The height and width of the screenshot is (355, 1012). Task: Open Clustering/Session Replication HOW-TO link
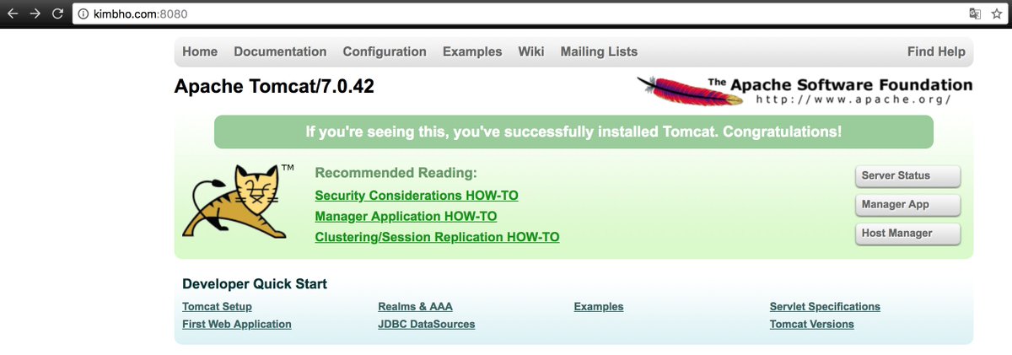point(437,238)
